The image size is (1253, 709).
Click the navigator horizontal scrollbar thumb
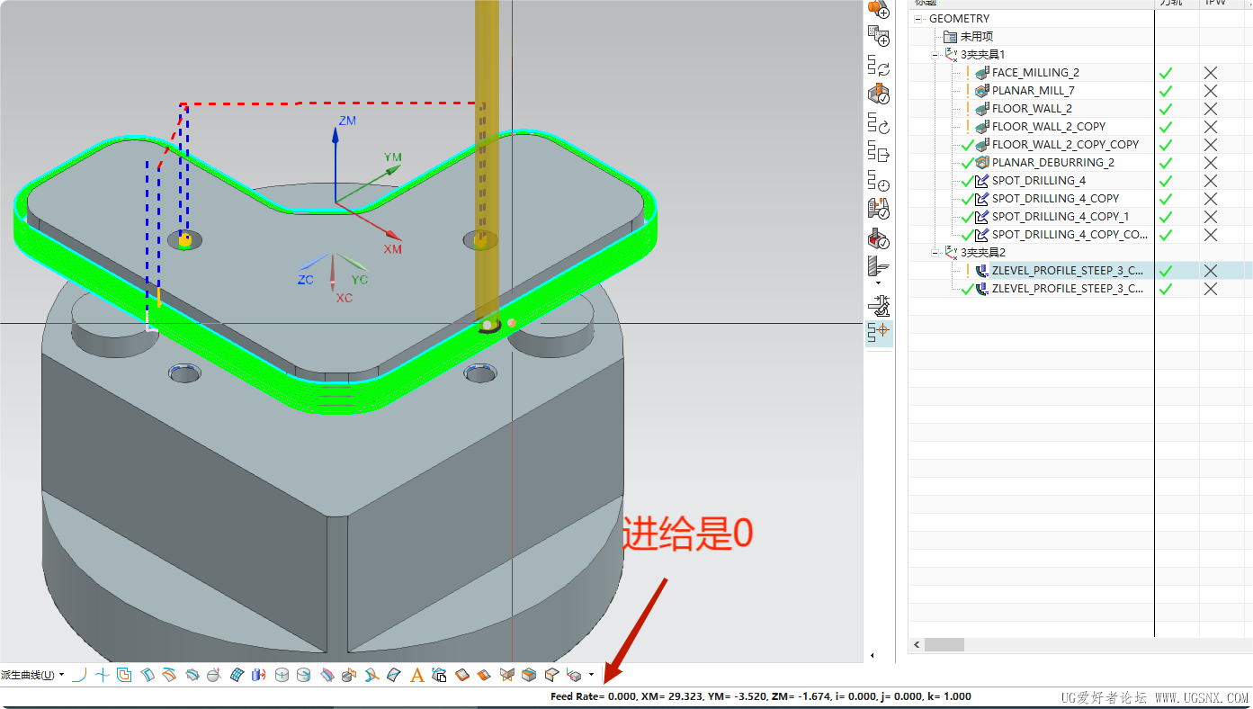tap(944, 645)
